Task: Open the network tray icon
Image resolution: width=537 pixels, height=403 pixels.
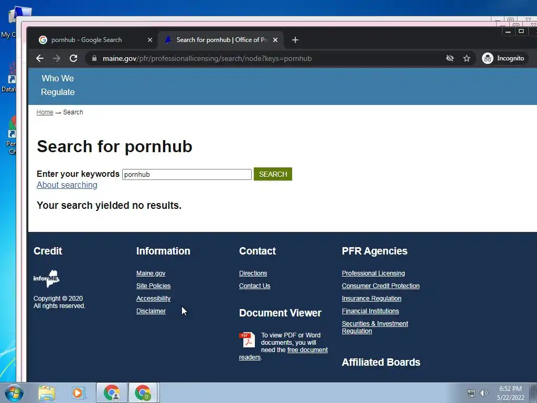Action: point(471,393)
